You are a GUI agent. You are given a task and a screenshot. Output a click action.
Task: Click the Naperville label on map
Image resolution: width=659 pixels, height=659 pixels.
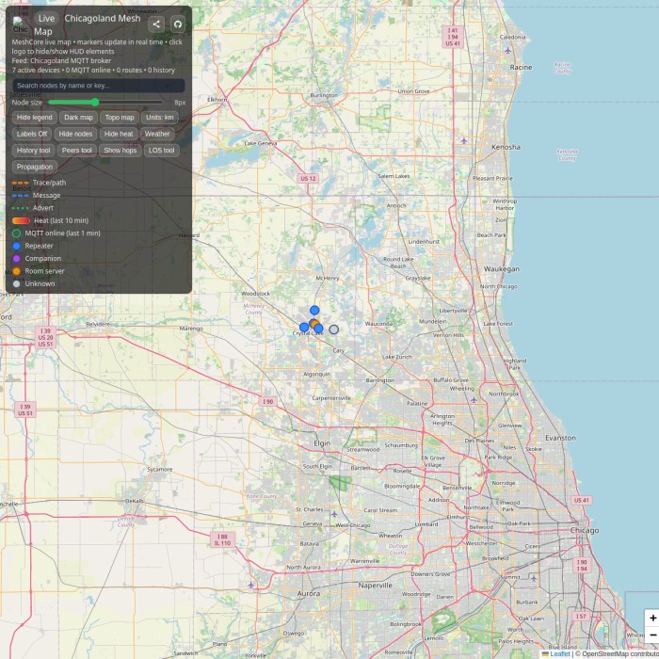375,585
